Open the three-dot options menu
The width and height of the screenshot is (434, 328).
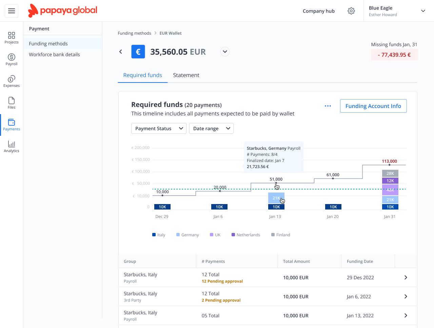[x=328, y=106]
